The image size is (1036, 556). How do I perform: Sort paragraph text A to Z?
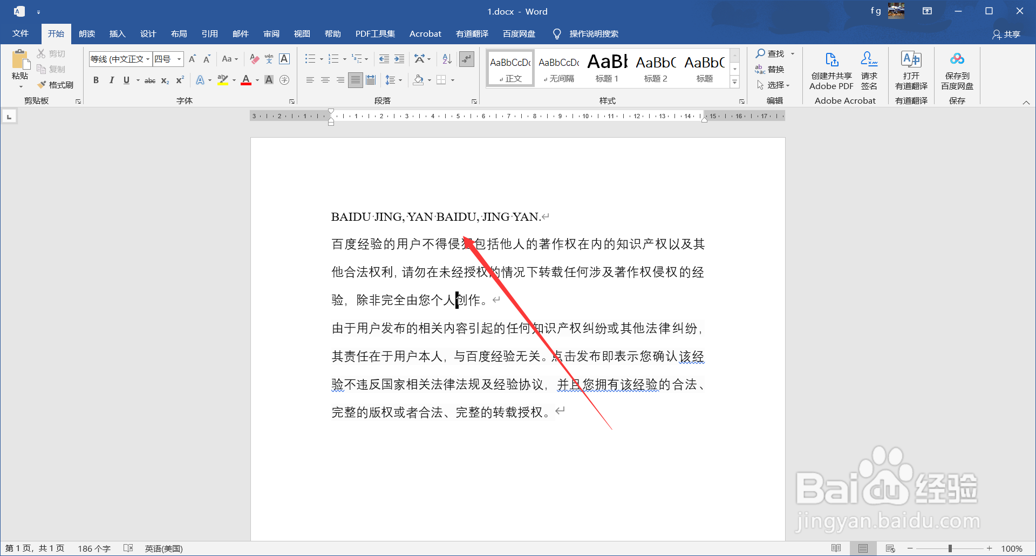click(x=447, y=59)
